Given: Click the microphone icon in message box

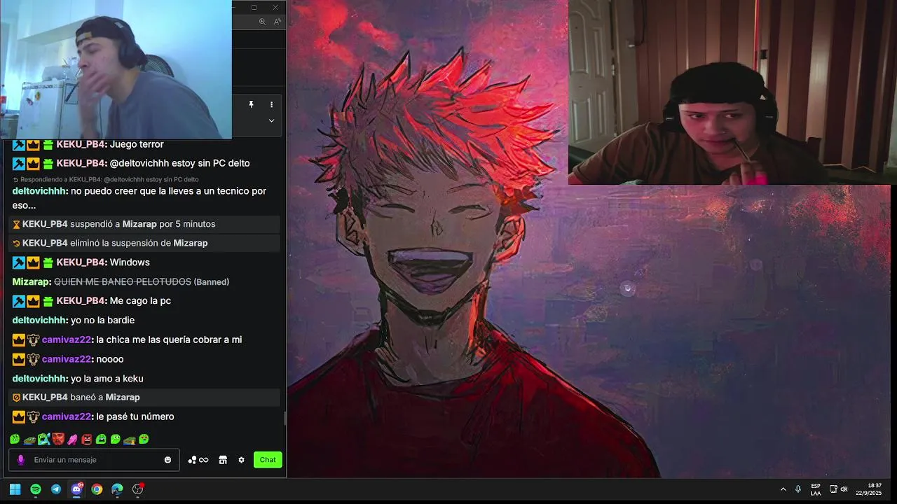Looking at the screenshot, I should (20, 460).
